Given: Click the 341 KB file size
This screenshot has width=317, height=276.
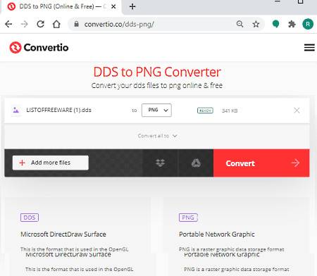Looking at the screenshot, I should pyautogui.click(x=230, y=111).
